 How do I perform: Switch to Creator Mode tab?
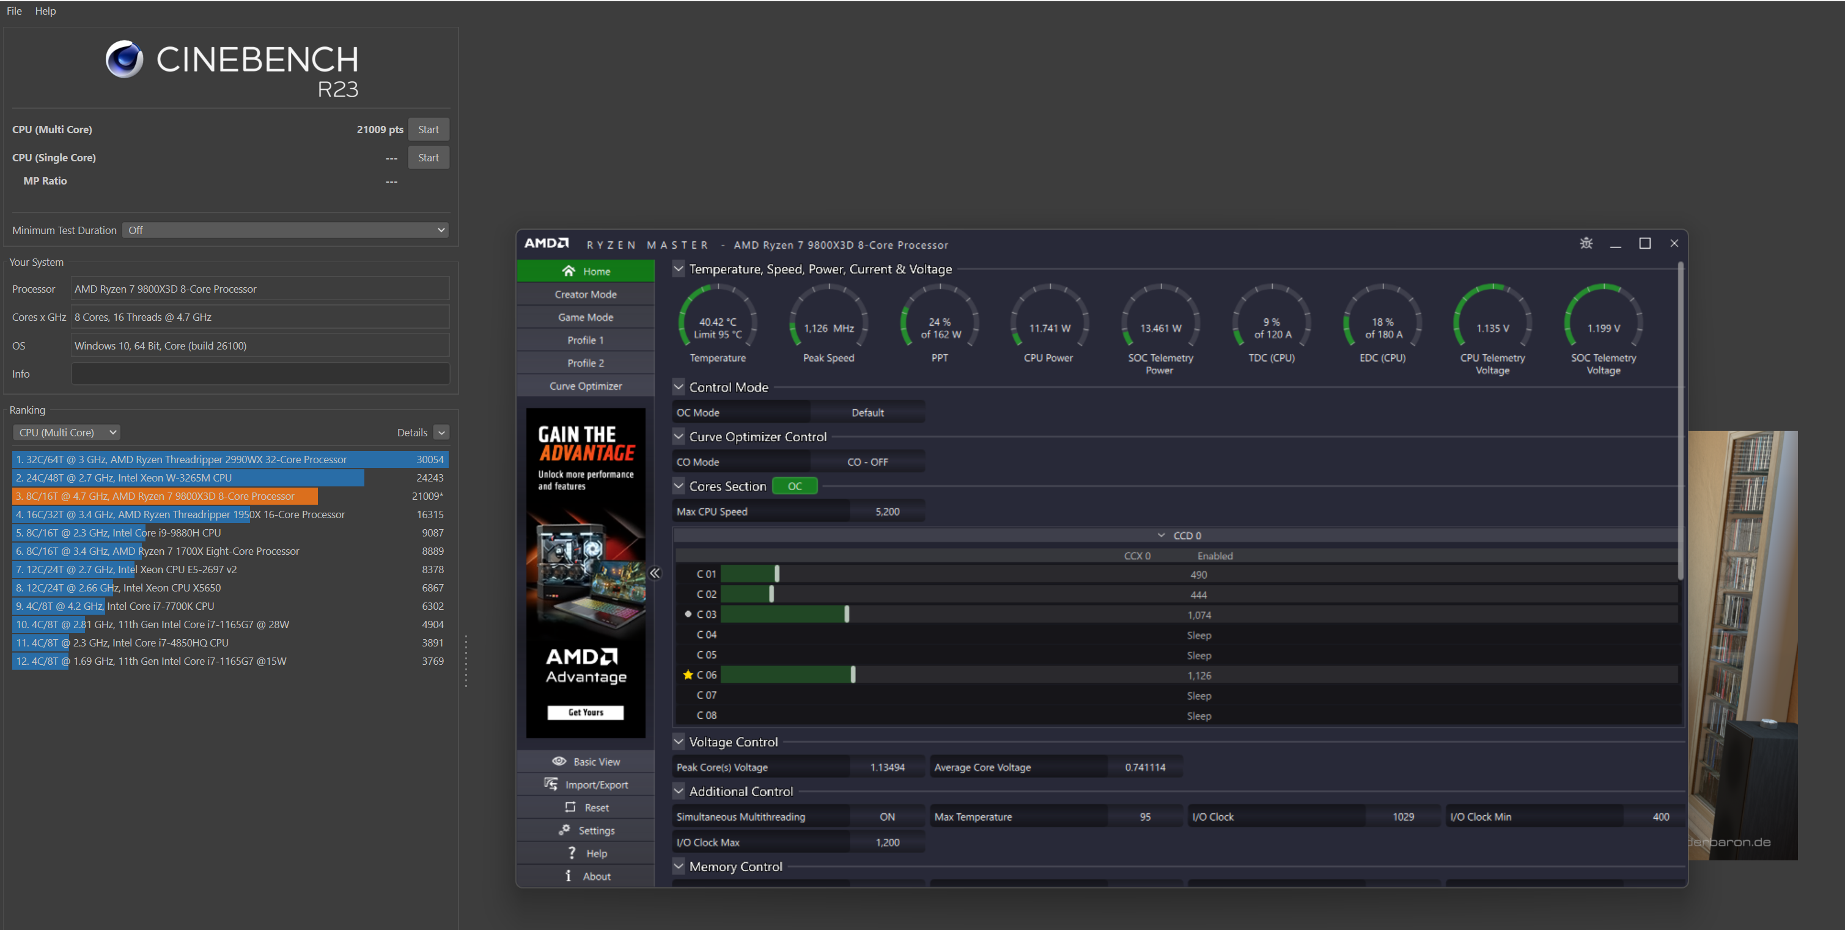585,295
